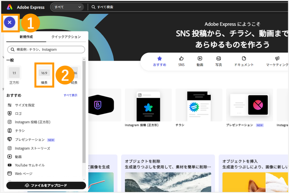Viewport: 289px width, 193px height.
Task: Open オブジェクトを削除 feature card
Action: pos(168,174)
